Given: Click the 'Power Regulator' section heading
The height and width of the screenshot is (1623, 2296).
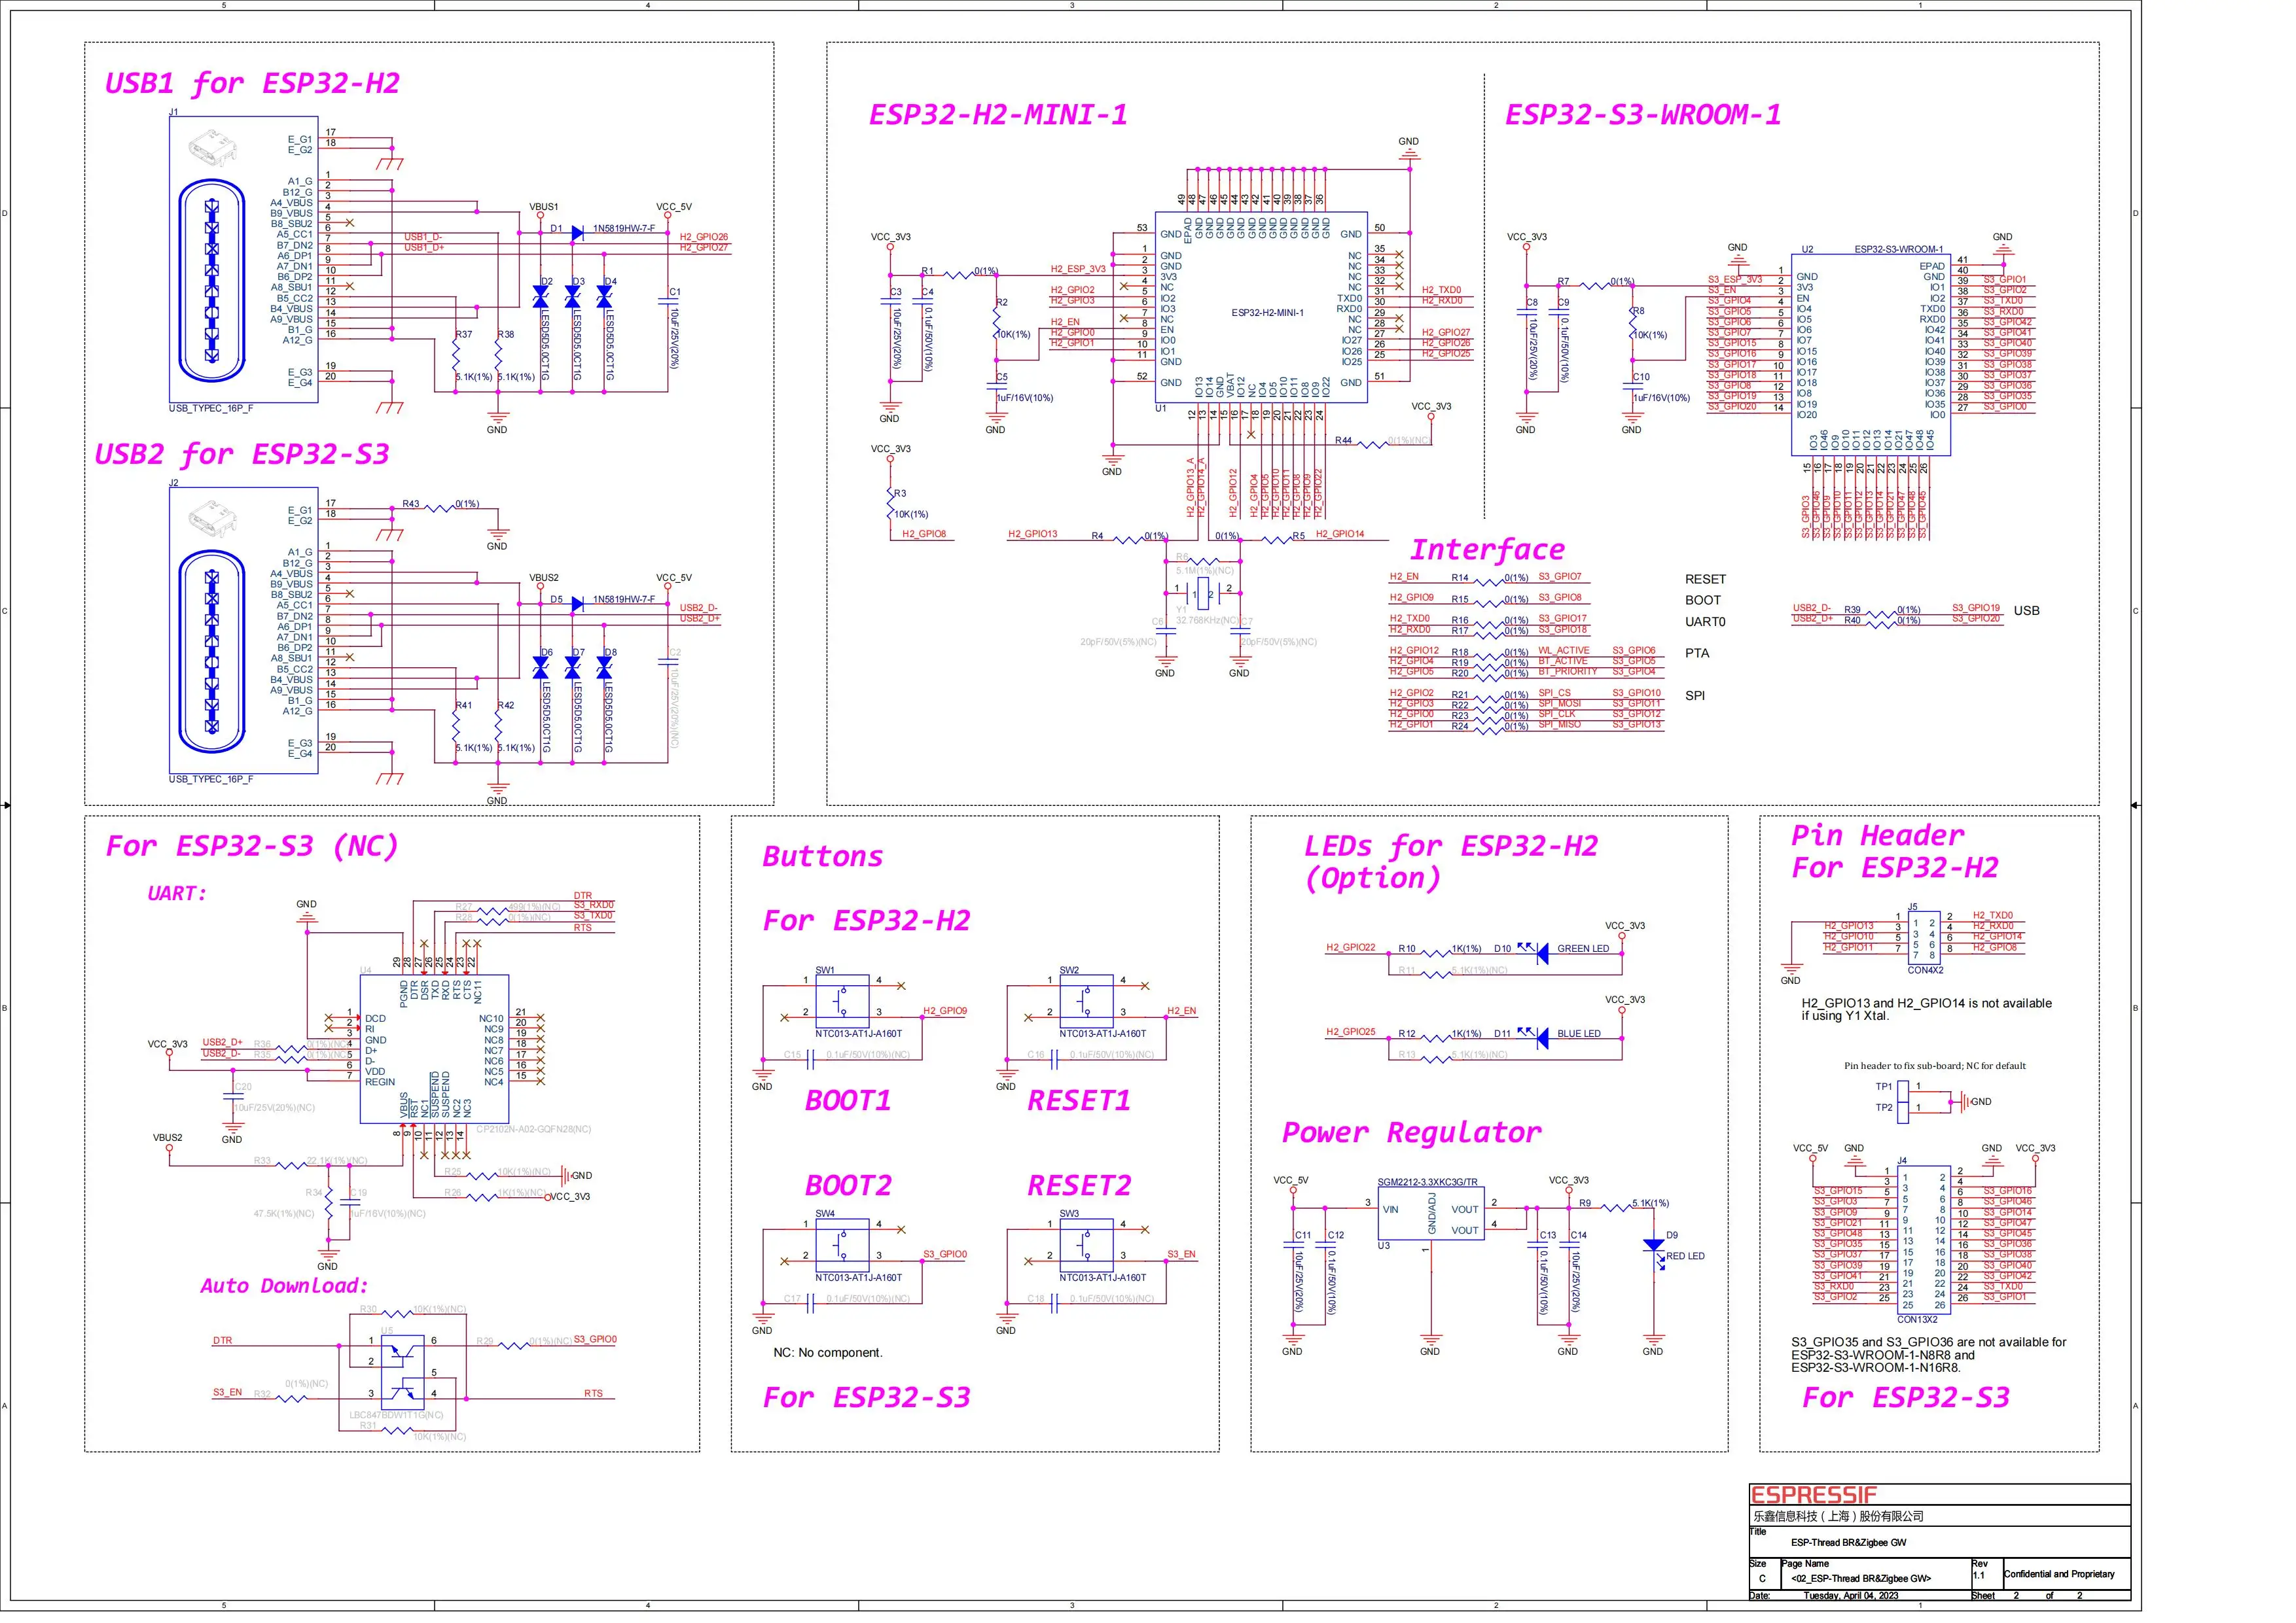Looking at the screenshot, I should coord(1411,1132).
